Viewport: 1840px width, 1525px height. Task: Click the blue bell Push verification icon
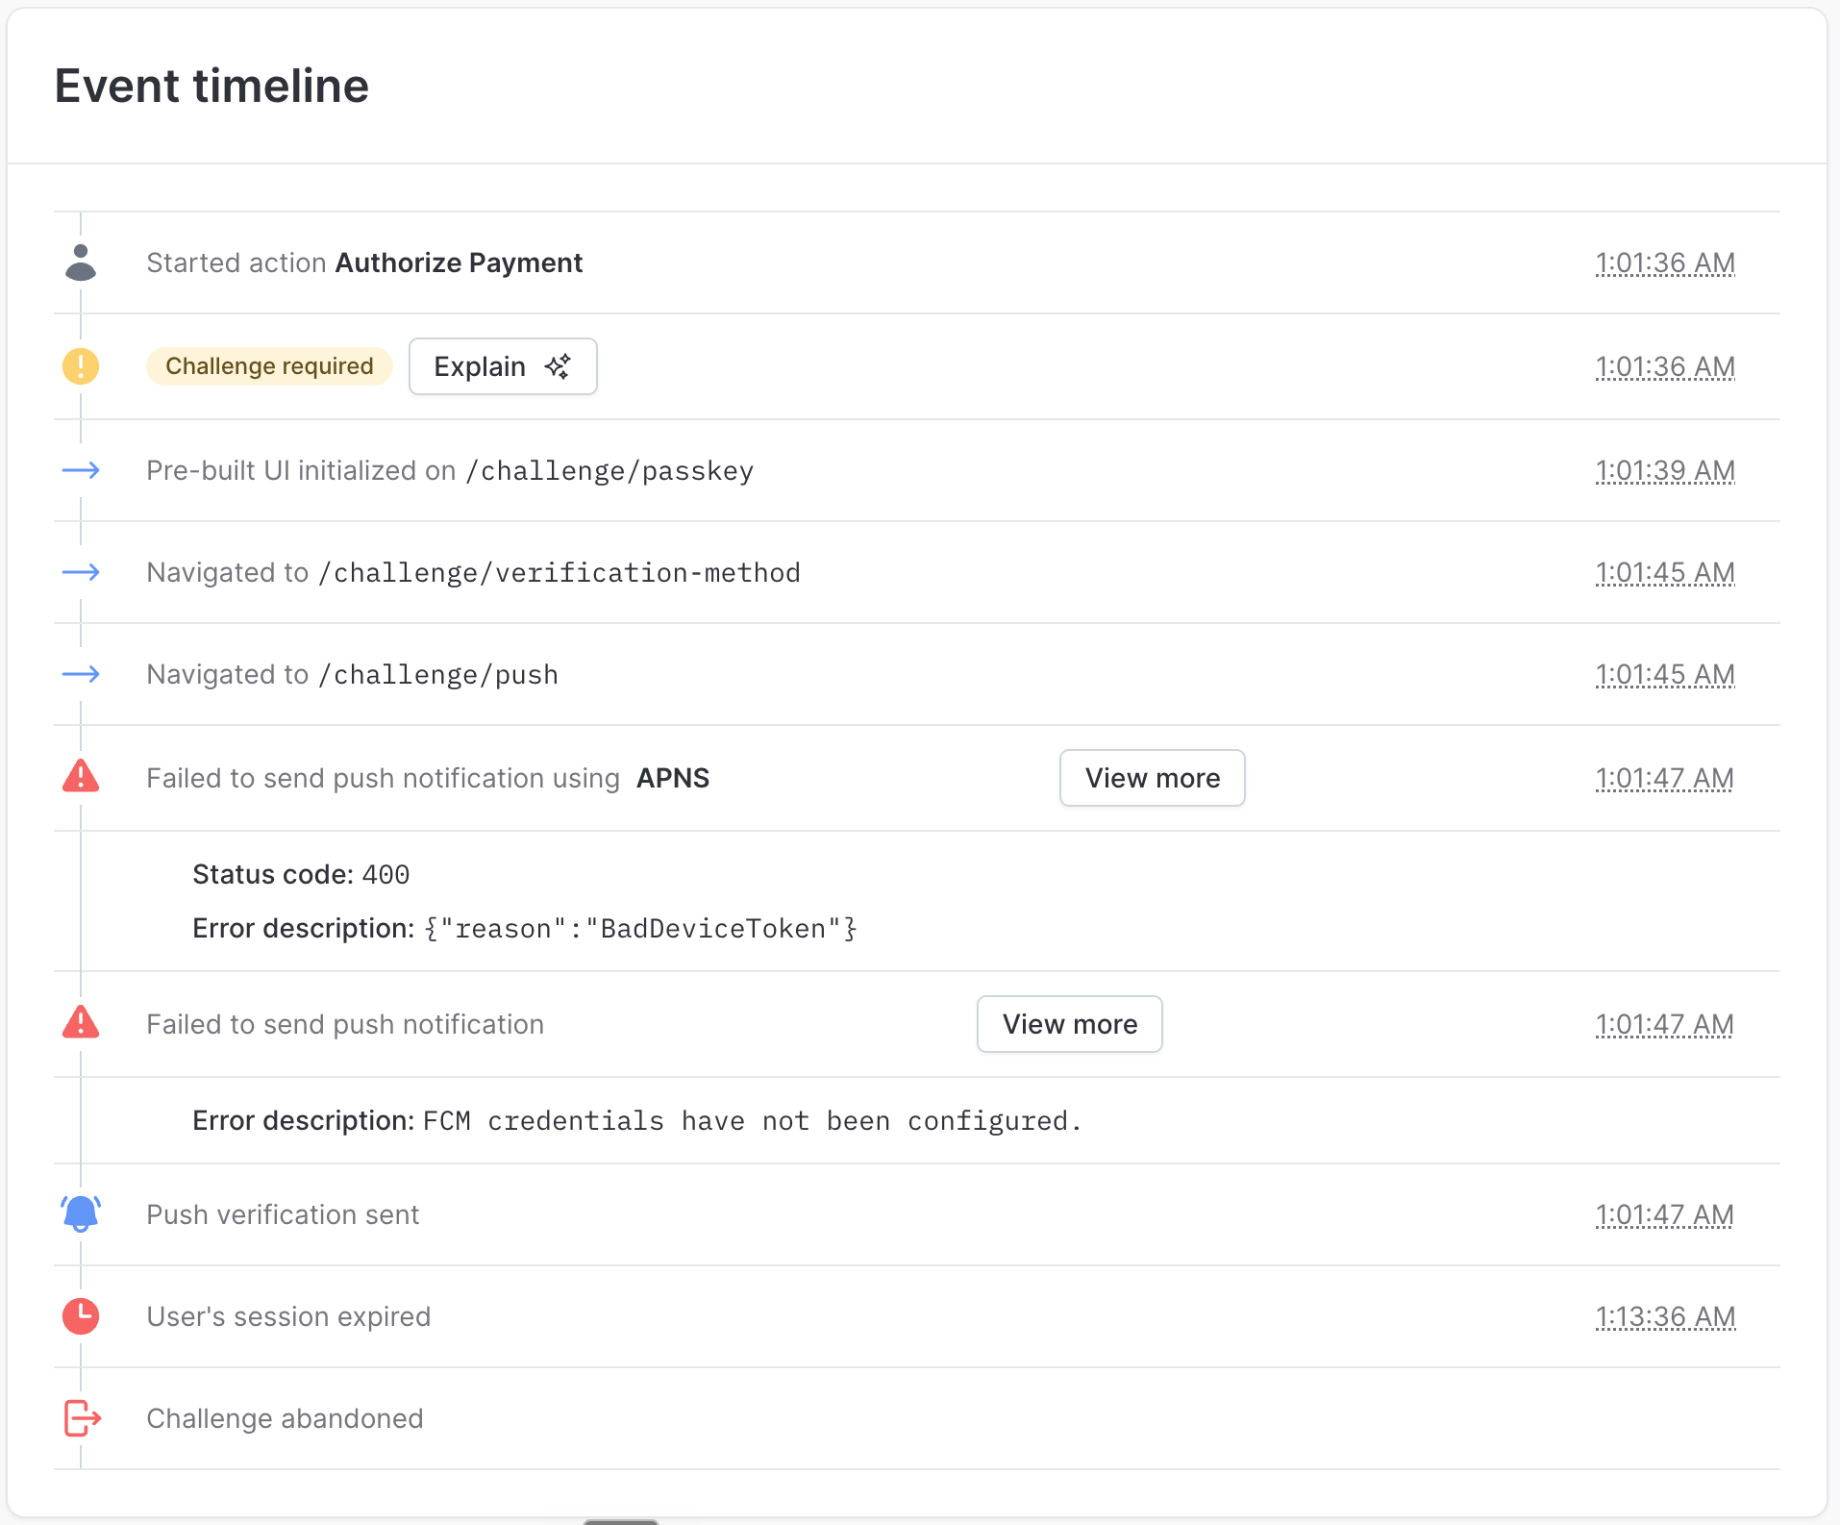pyautogui.click(x=81, y=1213)
